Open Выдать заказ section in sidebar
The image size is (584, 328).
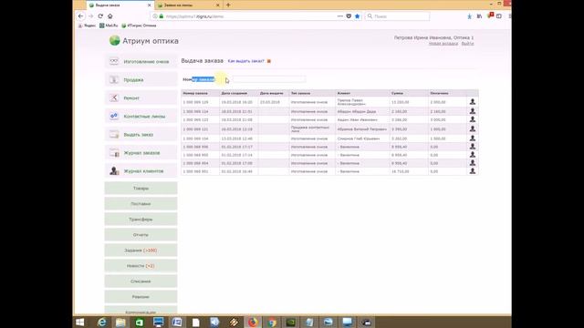[x=141, y=134]
